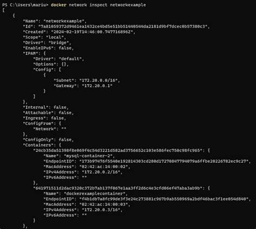Click the IPAM opening brace line
Screen dimensions: 256x229
click(34, 53)
